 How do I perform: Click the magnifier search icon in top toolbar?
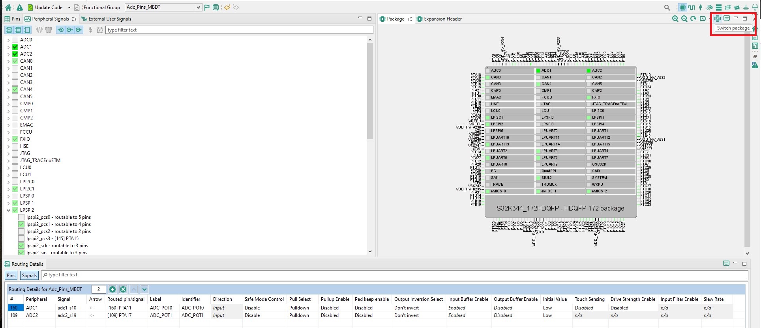pyautogui.click(x=667, y=7)
